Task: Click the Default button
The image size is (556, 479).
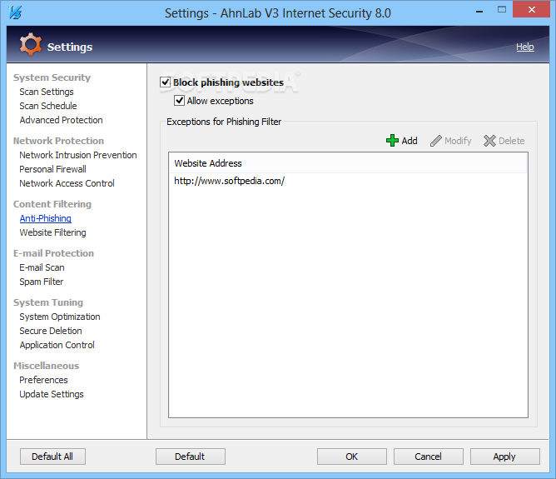Action: tap(190, 457)
